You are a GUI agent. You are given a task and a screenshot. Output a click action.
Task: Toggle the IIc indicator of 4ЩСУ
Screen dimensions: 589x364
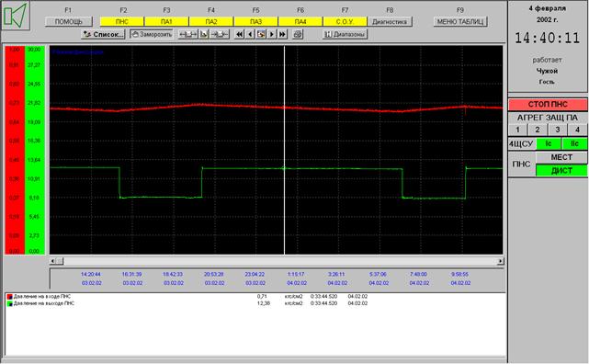(574, 143)
